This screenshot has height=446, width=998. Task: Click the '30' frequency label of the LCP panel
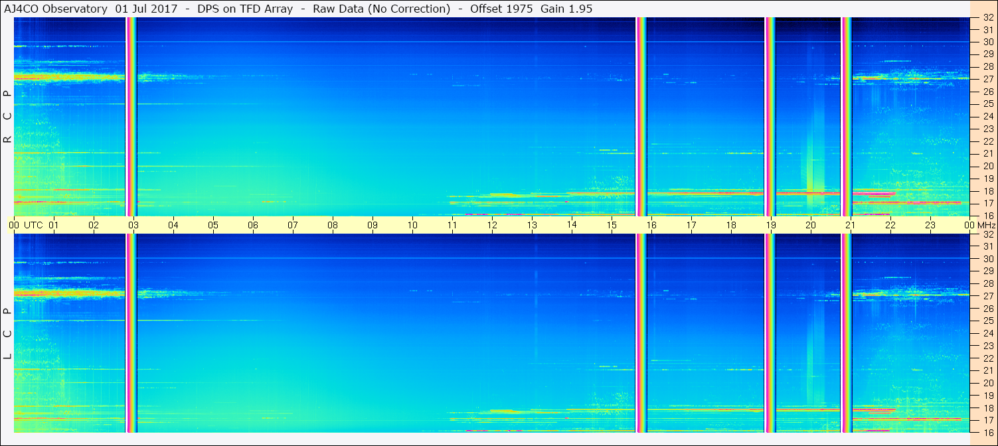[988, 259]
